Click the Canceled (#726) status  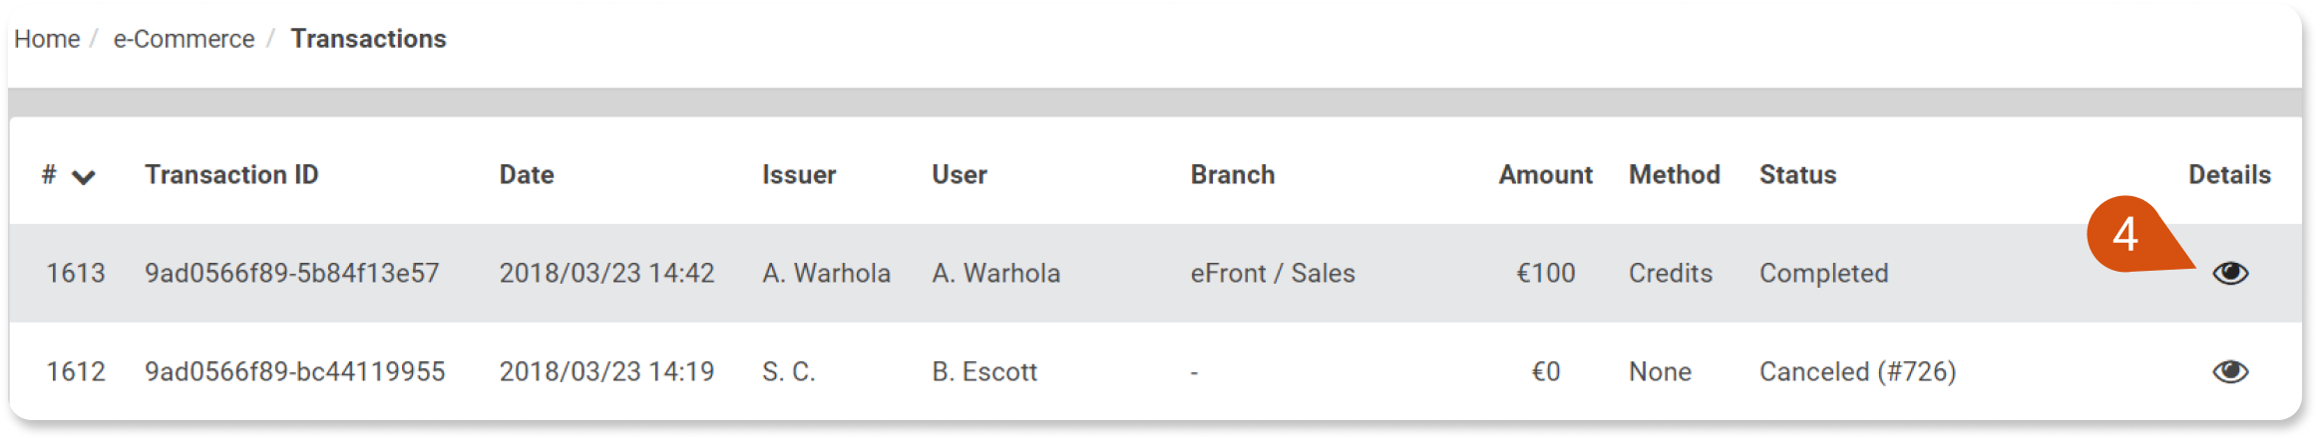coord(1857,371)
